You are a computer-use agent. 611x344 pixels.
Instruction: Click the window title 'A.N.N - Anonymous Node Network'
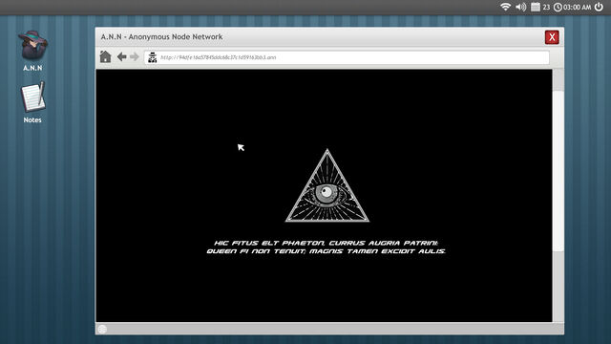(x=161, y=36)
